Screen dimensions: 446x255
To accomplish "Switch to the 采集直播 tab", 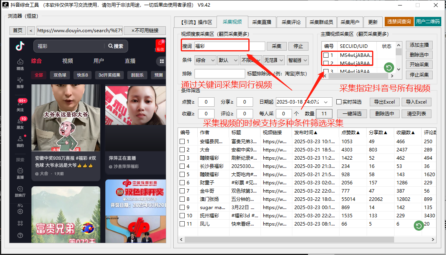I will [262, 22].
